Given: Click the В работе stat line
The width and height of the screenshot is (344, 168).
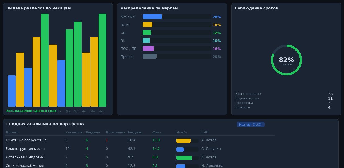Looking at the screenshot, I should (284, 108).
